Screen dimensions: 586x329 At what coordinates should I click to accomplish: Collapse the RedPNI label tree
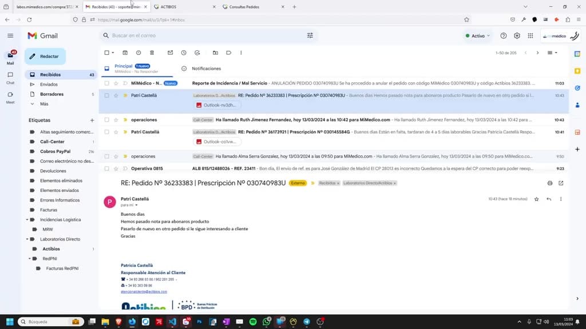pos(30,259)
